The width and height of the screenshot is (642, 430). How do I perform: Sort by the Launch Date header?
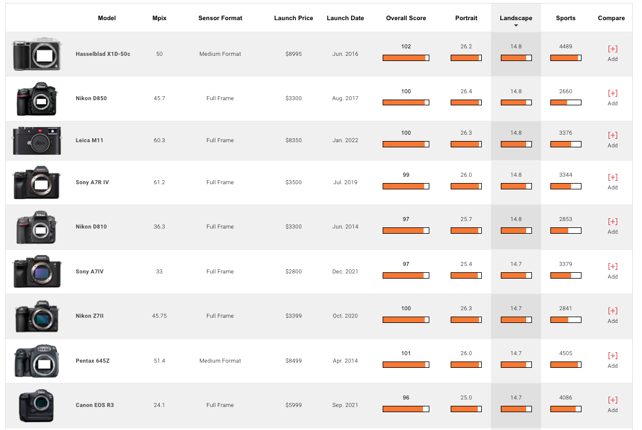345,18
